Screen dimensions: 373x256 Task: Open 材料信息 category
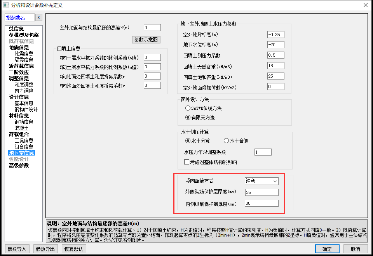19,116
